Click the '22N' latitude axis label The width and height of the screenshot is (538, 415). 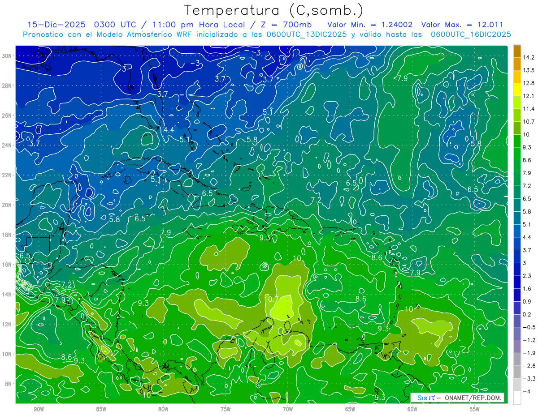click(8, 175)
